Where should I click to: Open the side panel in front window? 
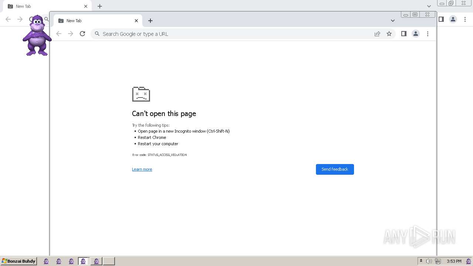pos(404,34)
